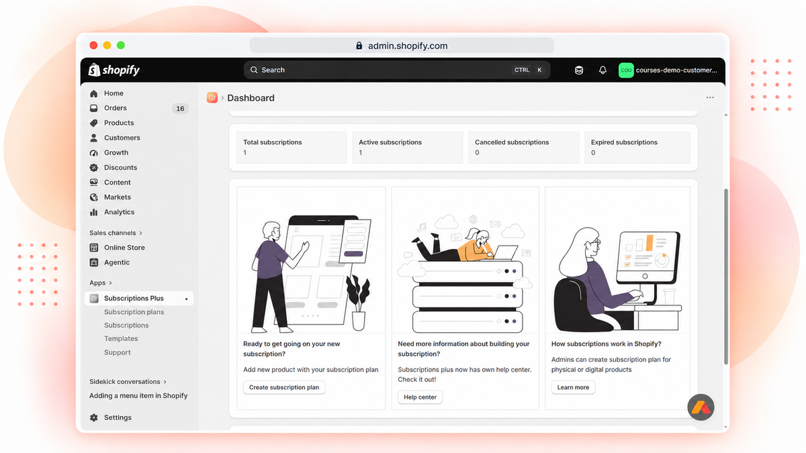Open the Home icon in sidebar
This screenshot has width=806, height=453.
[94, 93]
